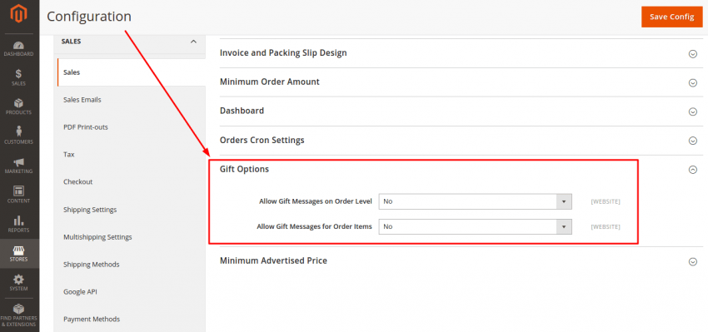708x332 pixels.
Task: Expand the Orders Cron Settings chevron
Action: point(693,141)
